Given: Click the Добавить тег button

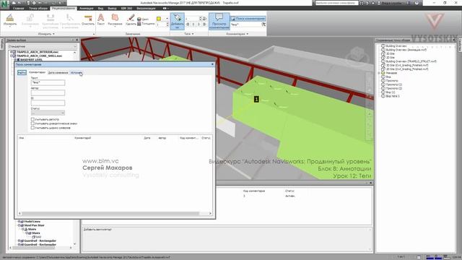Looking at the screenshot, I should coord(177,21).
